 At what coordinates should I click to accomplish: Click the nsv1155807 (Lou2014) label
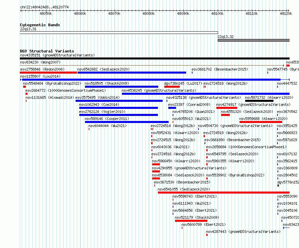click(x=40, y=77)
